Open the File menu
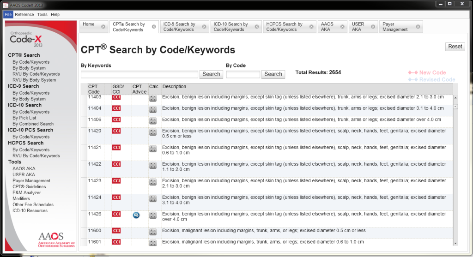 coord(8,14)
